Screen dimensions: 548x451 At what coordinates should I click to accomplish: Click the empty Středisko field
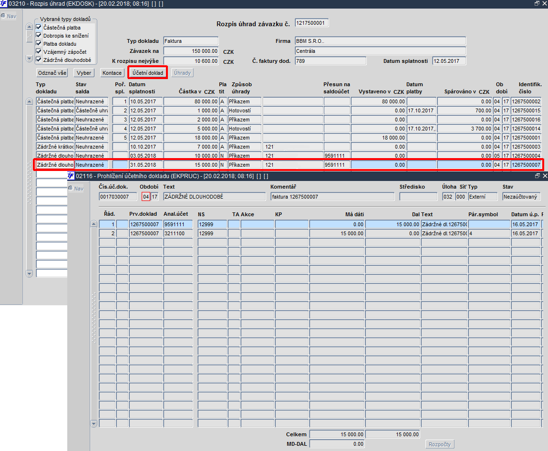418,197
